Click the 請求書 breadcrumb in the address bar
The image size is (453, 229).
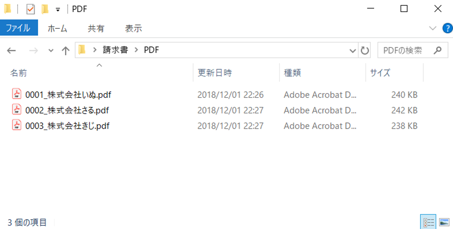pos(115,50)
